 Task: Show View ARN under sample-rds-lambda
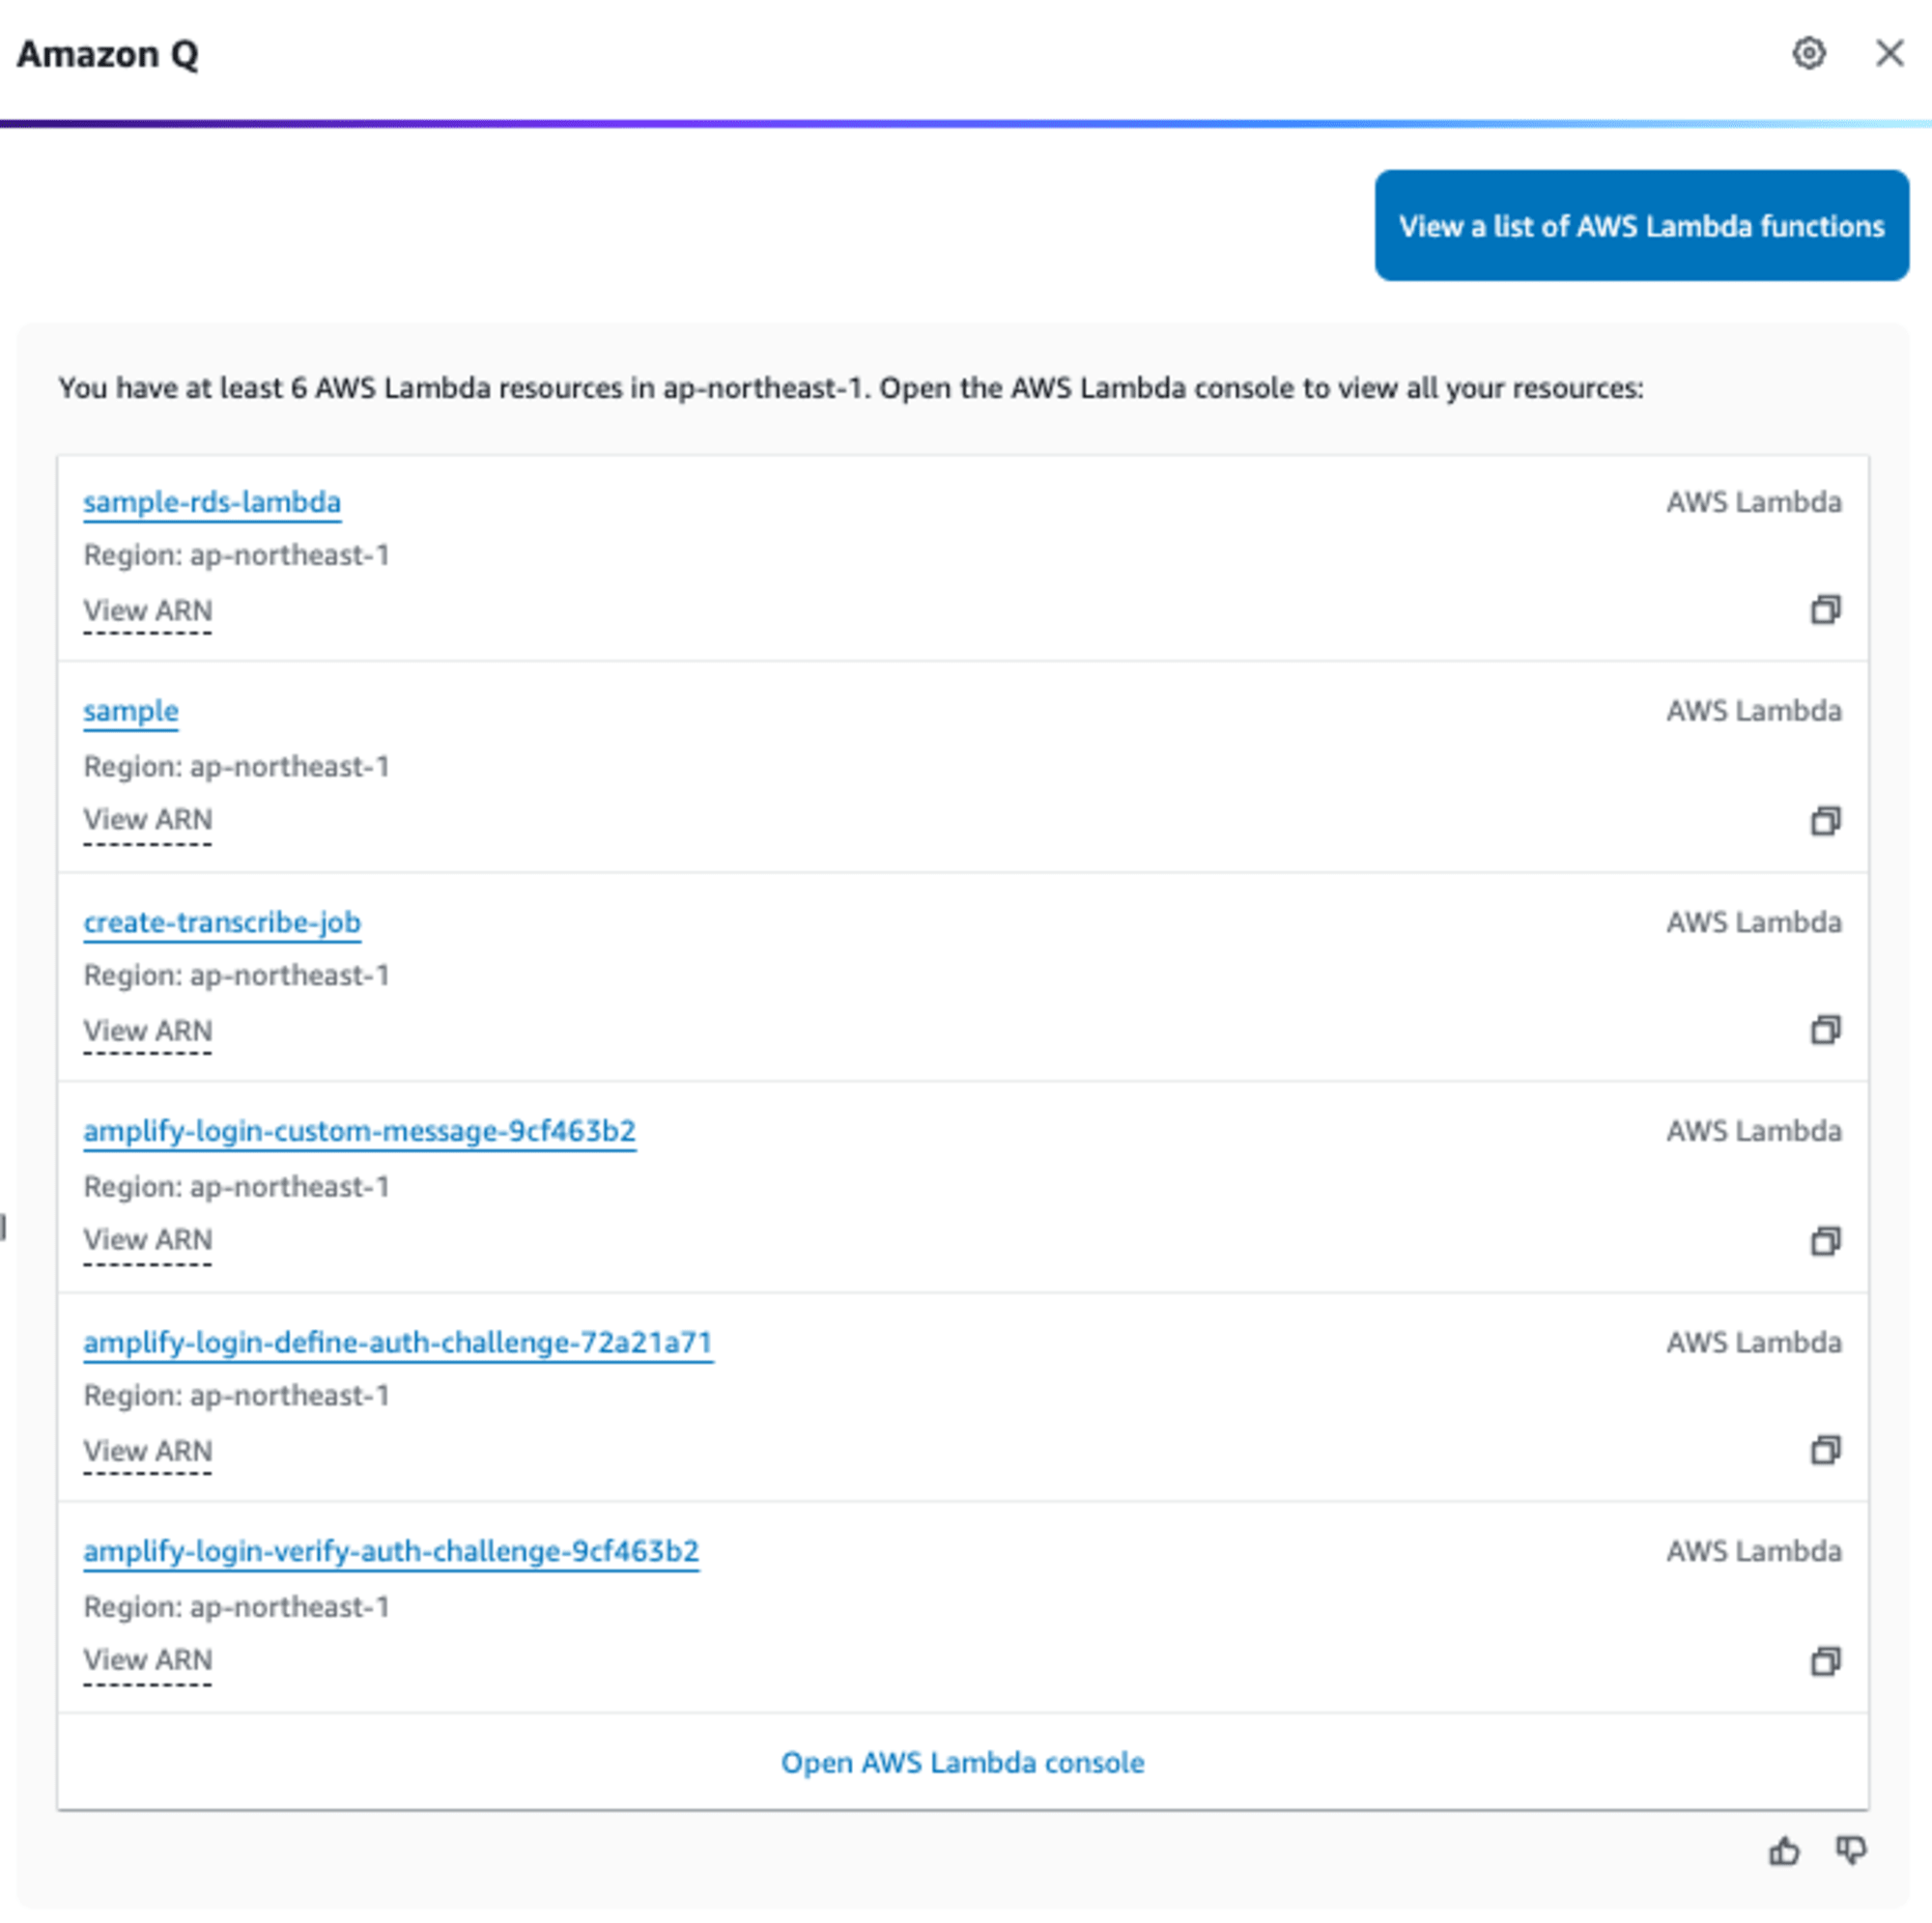148,611
